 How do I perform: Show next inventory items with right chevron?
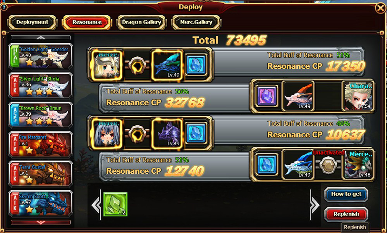point(315,205)
